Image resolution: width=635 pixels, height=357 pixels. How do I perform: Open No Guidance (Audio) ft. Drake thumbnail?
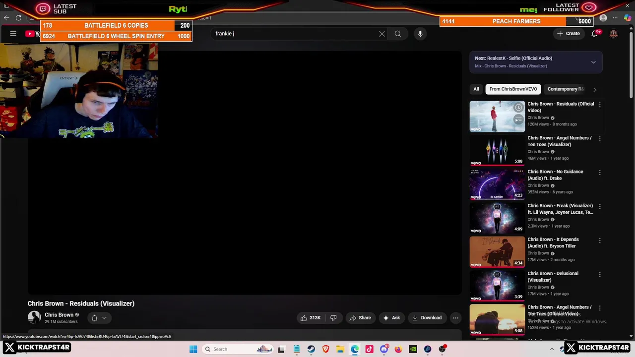point(497,184)
